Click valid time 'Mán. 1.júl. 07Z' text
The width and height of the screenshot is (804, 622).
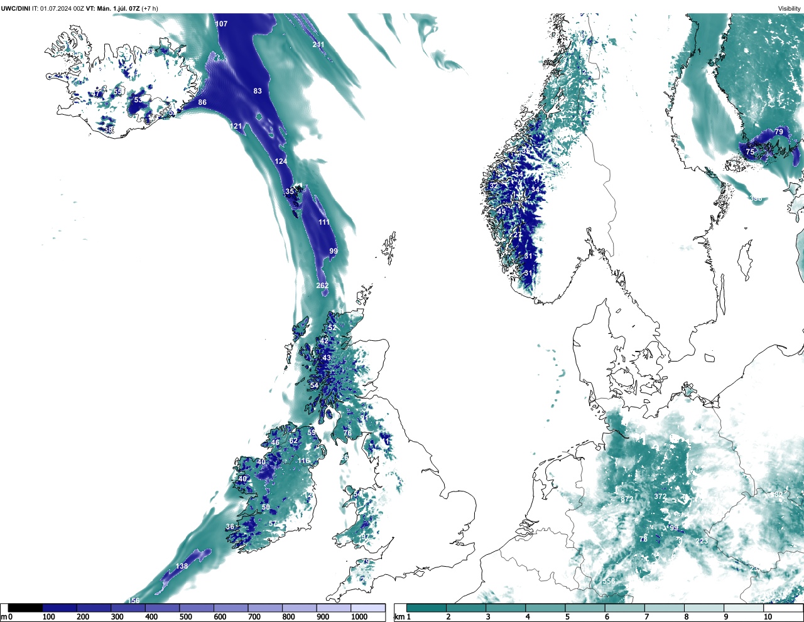[118, 8]
